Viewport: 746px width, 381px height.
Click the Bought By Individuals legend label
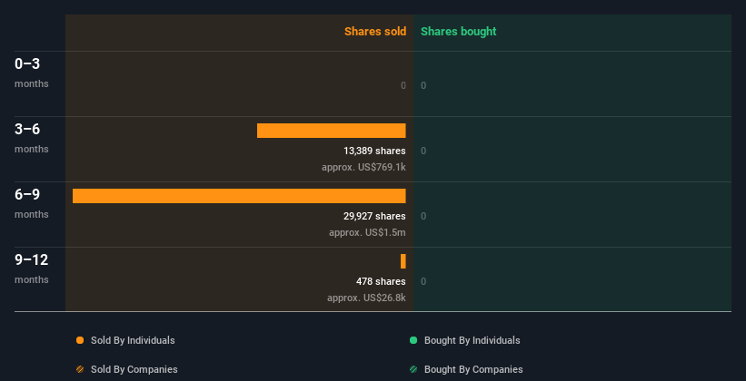[472, 340]
